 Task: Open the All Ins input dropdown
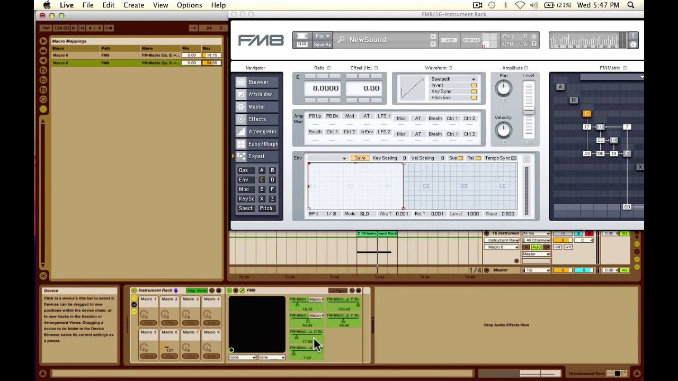(536, 233)
